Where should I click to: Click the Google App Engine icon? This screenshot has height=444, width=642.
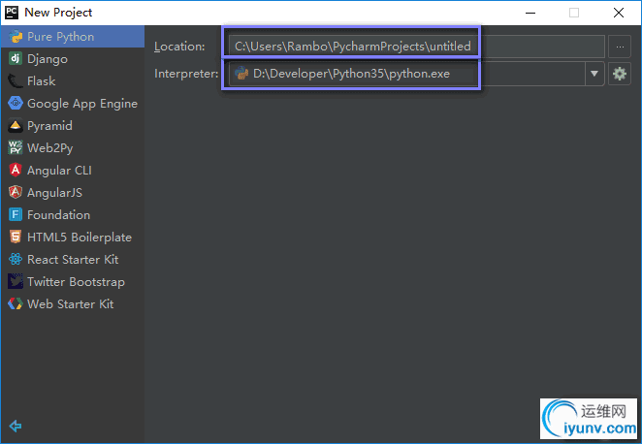[x=16, y=103]
